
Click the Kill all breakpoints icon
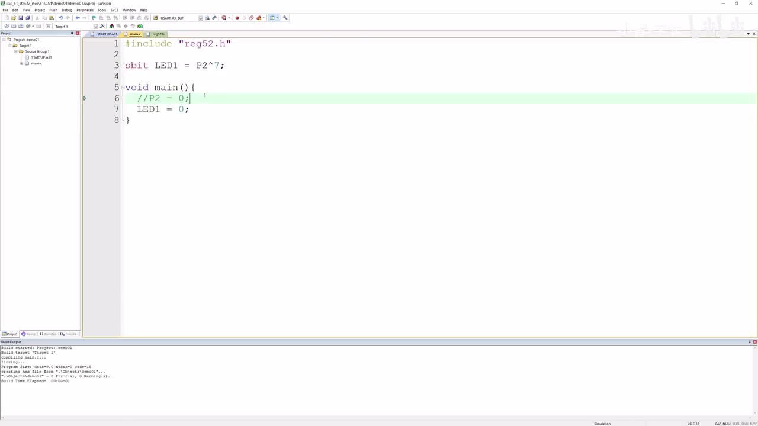click(259, 18)
